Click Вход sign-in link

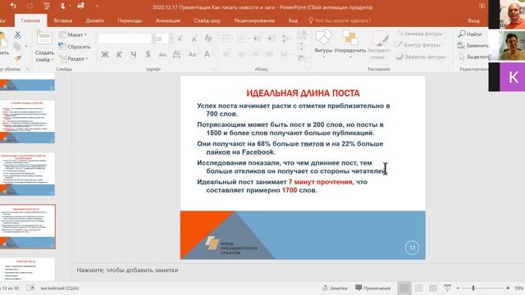point(473,20)
